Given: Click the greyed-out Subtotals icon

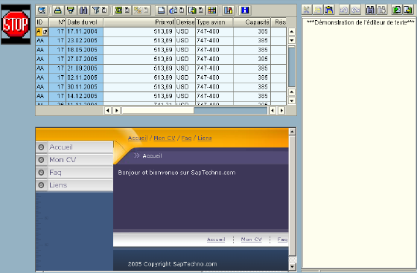Looking at the screenshot, I should click(138, 10).
